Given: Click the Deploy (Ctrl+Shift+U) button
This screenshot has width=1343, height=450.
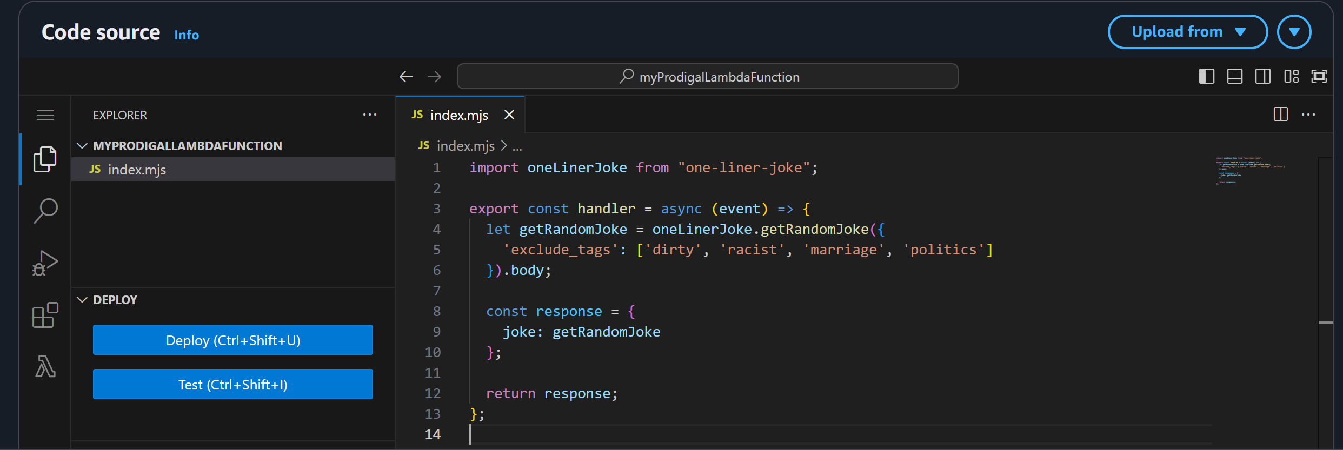Looking at the screenshot, I should 232,340.
